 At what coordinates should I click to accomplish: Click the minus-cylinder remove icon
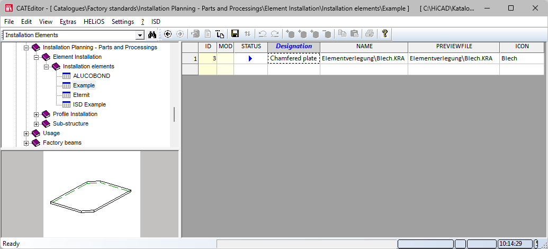(327, 34)
